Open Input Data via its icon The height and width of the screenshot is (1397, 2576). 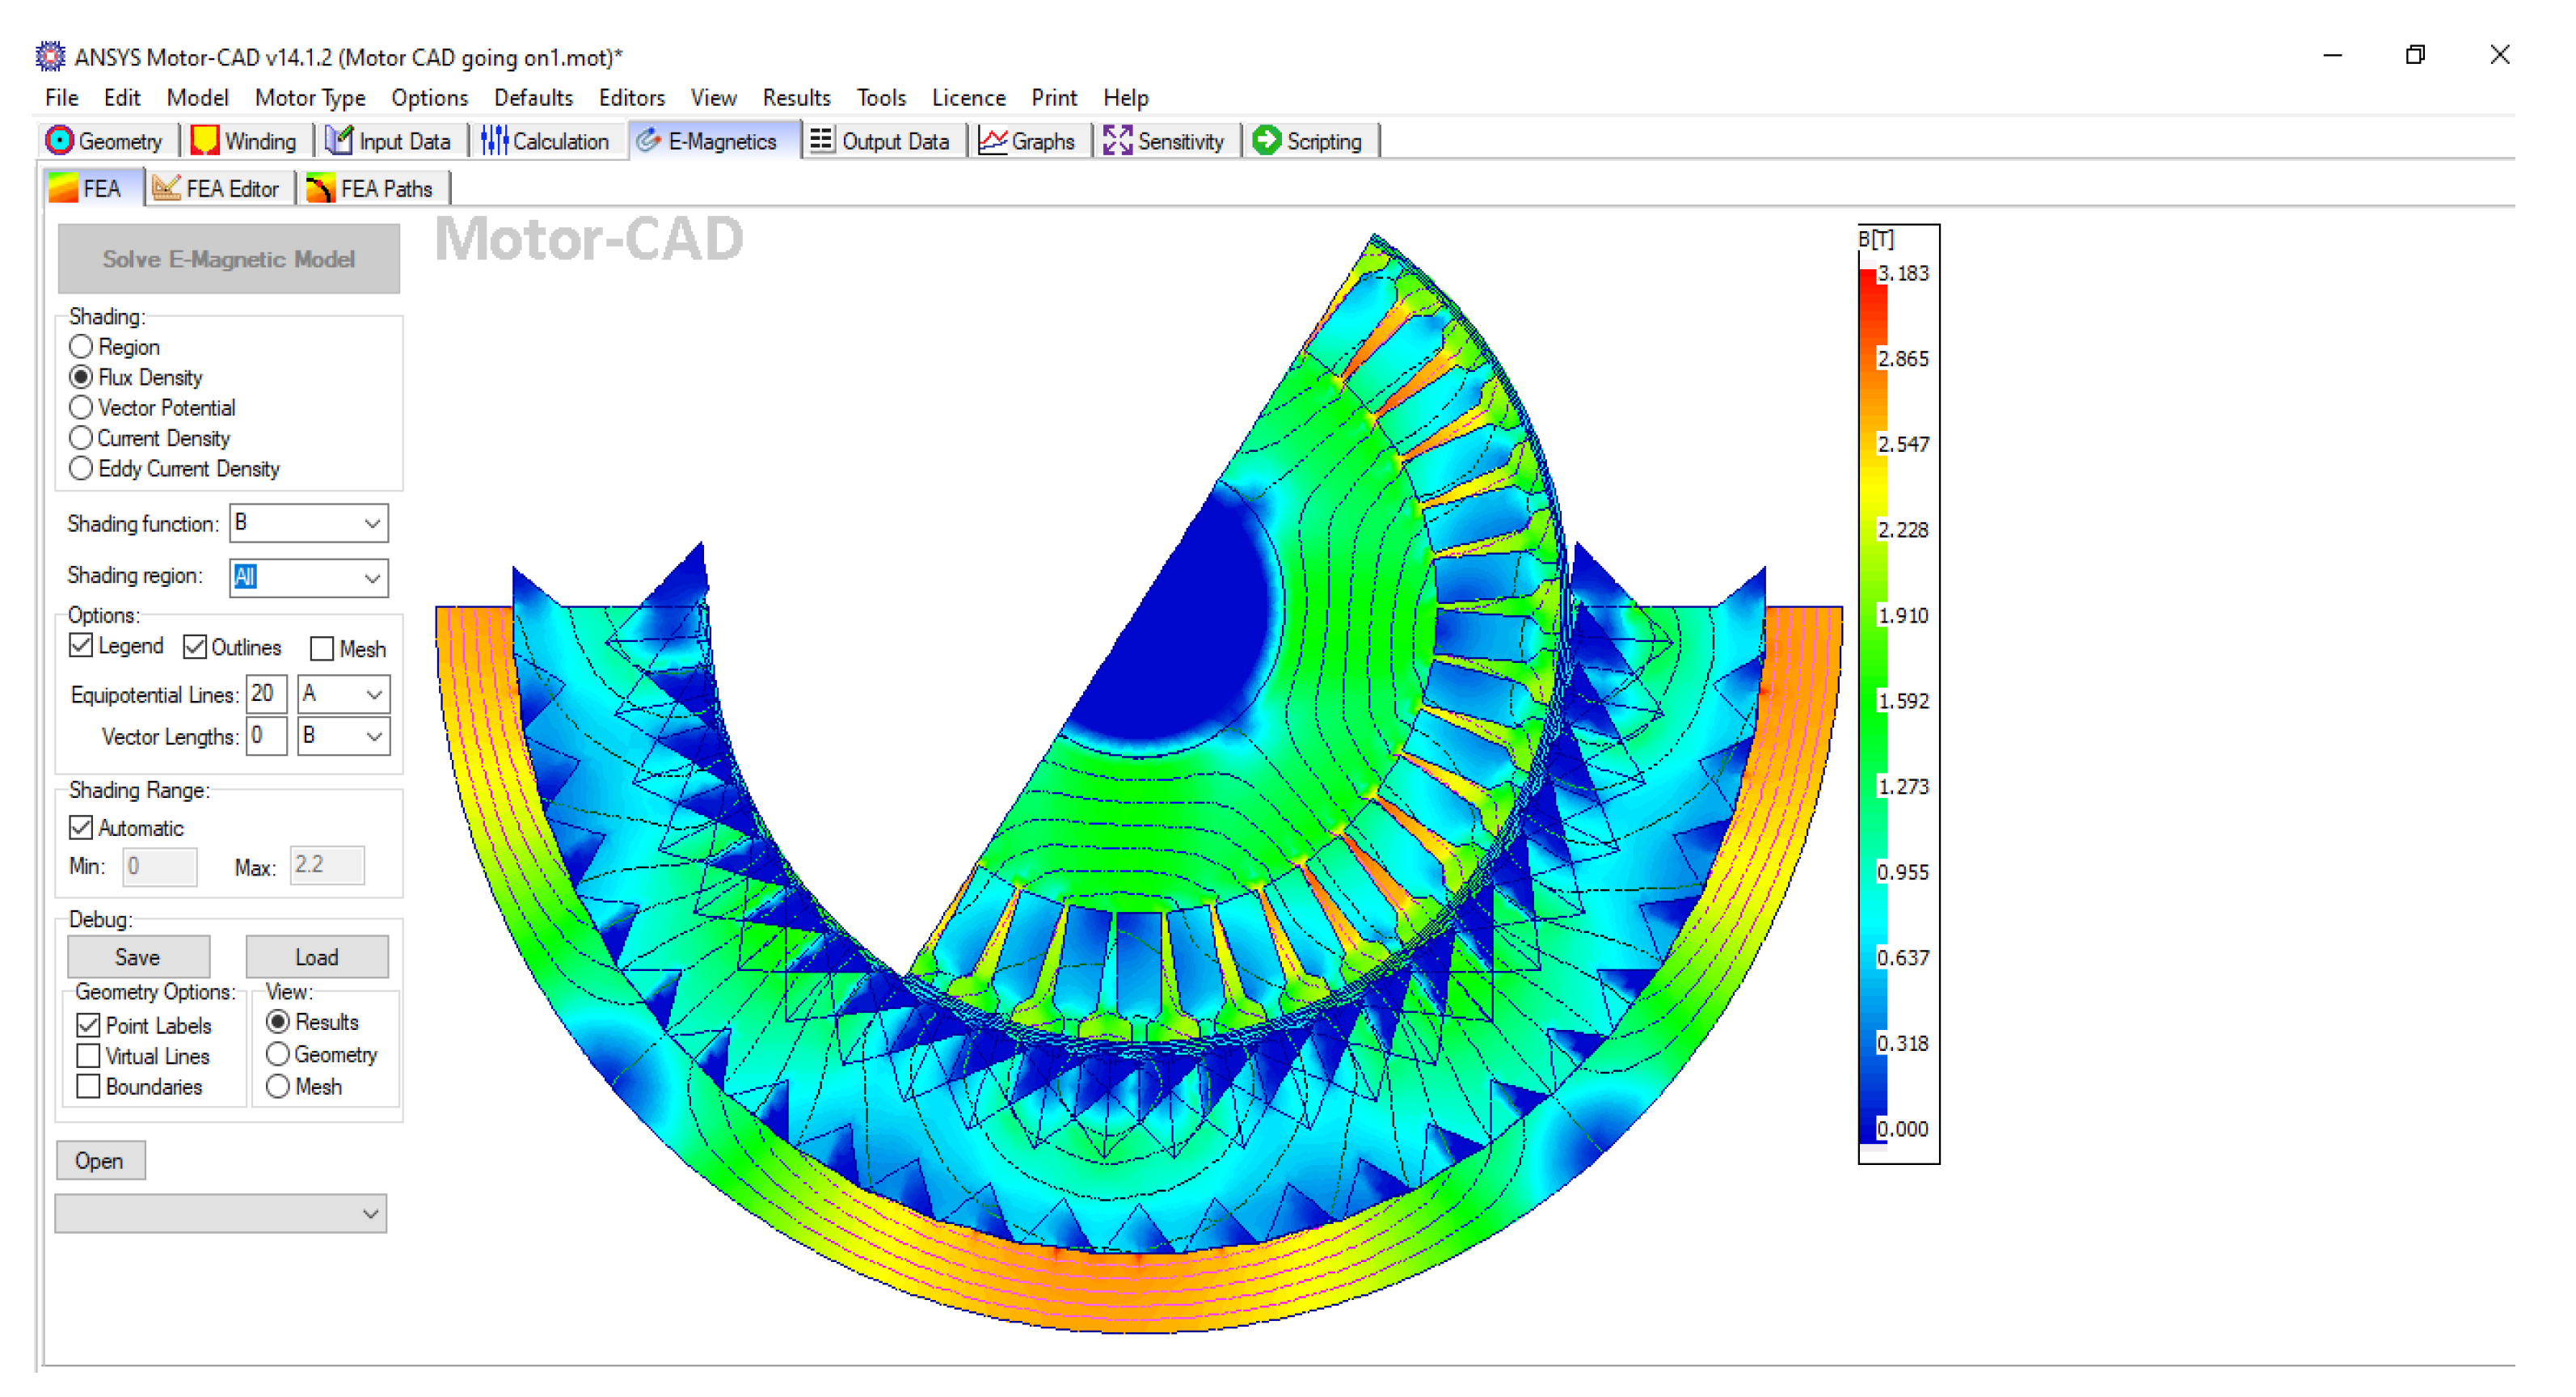[x=340, y=141]
